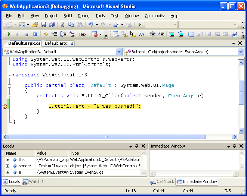
Task: Switch to the Default.aspx tab
Action: click(x=58, y=43)
